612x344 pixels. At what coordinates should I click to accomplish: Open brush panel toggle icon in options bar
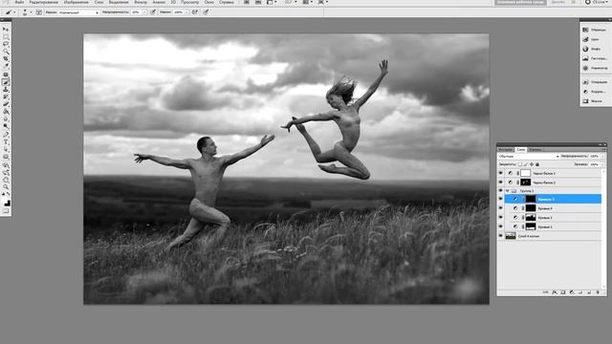(38, 12)
